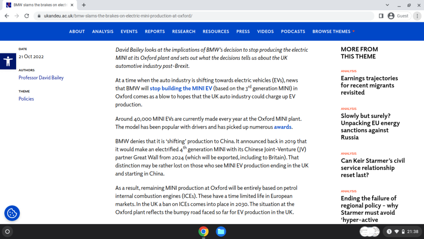Open the Resources menu item

216,31
